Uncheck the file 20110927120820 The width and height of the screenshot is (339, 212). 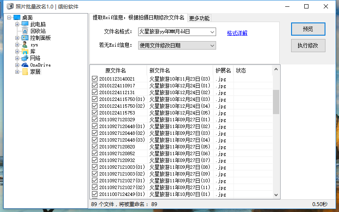tap(94, 146)
